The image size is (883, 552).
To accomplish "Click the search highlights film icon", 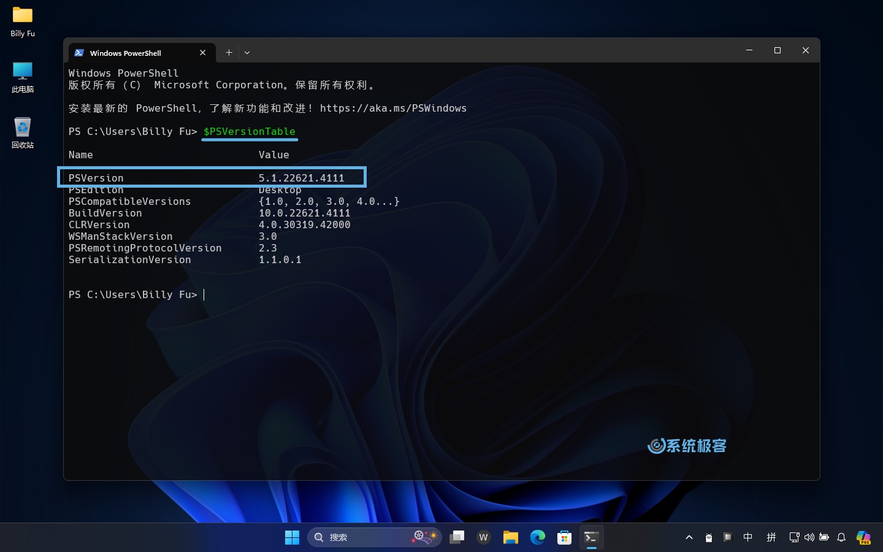I will coord(426,537).
